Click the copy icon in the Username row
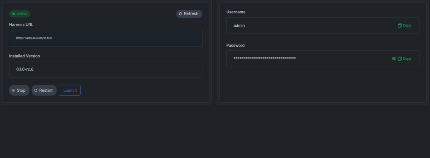The width and height of the screenshot is (430, 158). (x=400, y=26)
